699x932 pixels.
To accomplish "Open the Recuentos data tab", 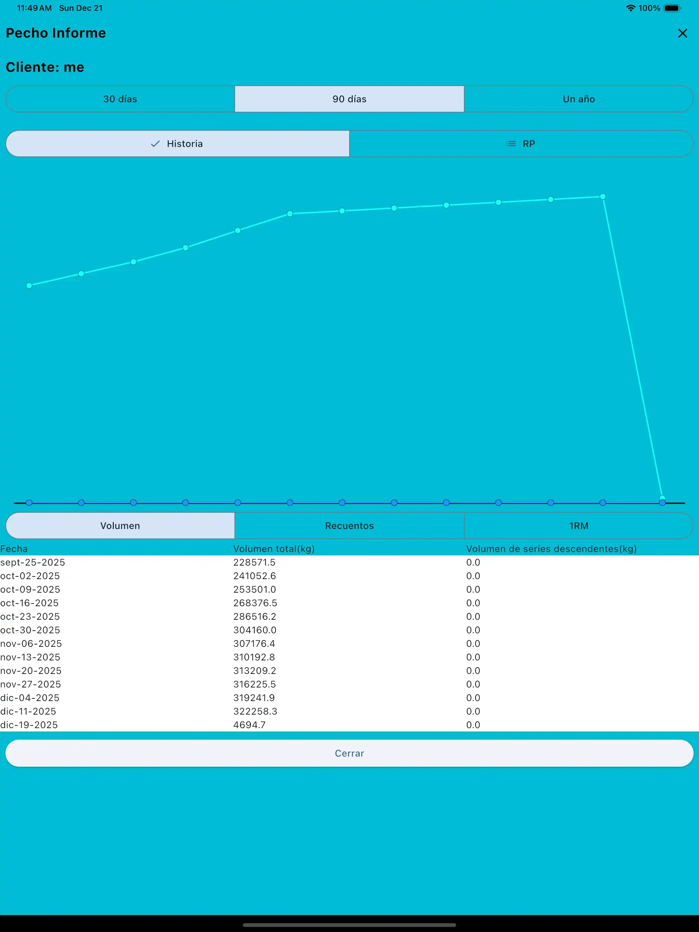I will click(349, 525).
